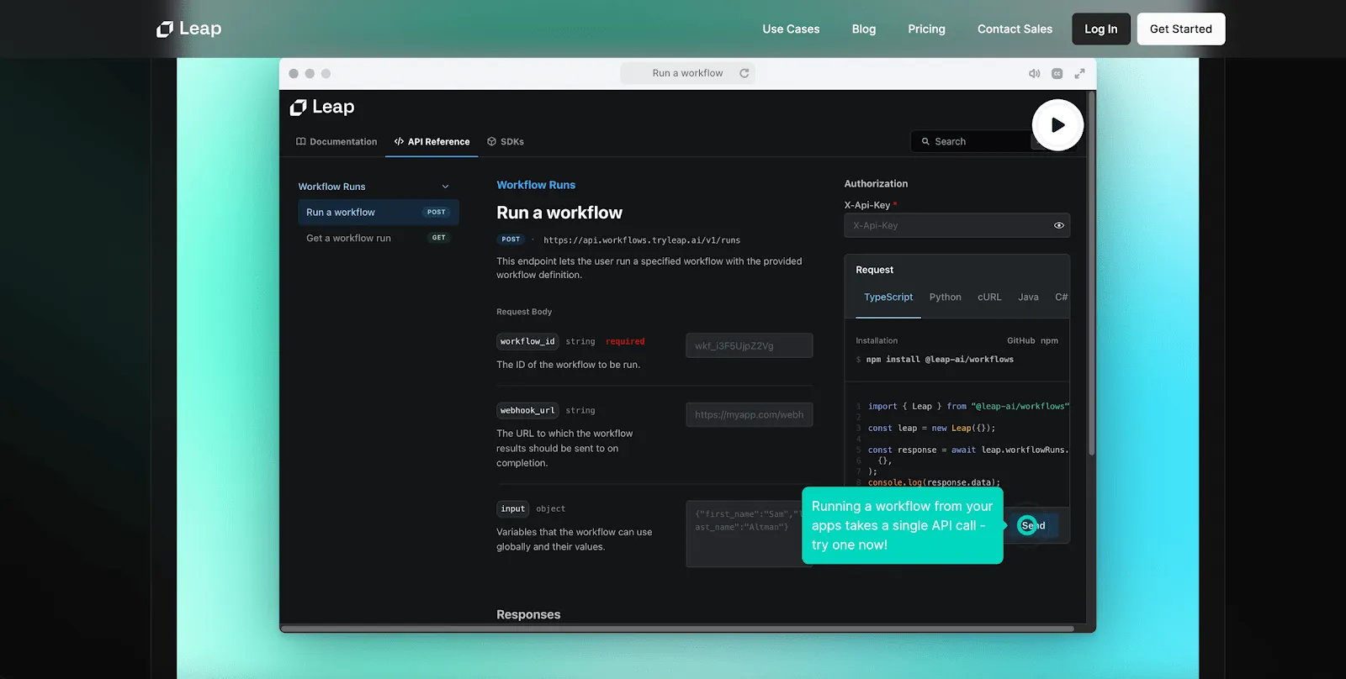Screen dimensions: 1346x679
Task: Toggle the sound speaker icon in the demo bar
Action: 1034,73
